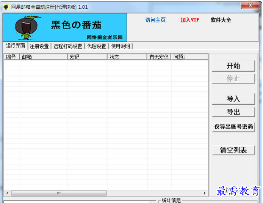Image resolution: width=263 pixels, height=203 pixels.
Task: Click the 清空列表 button
Action: 233,150
